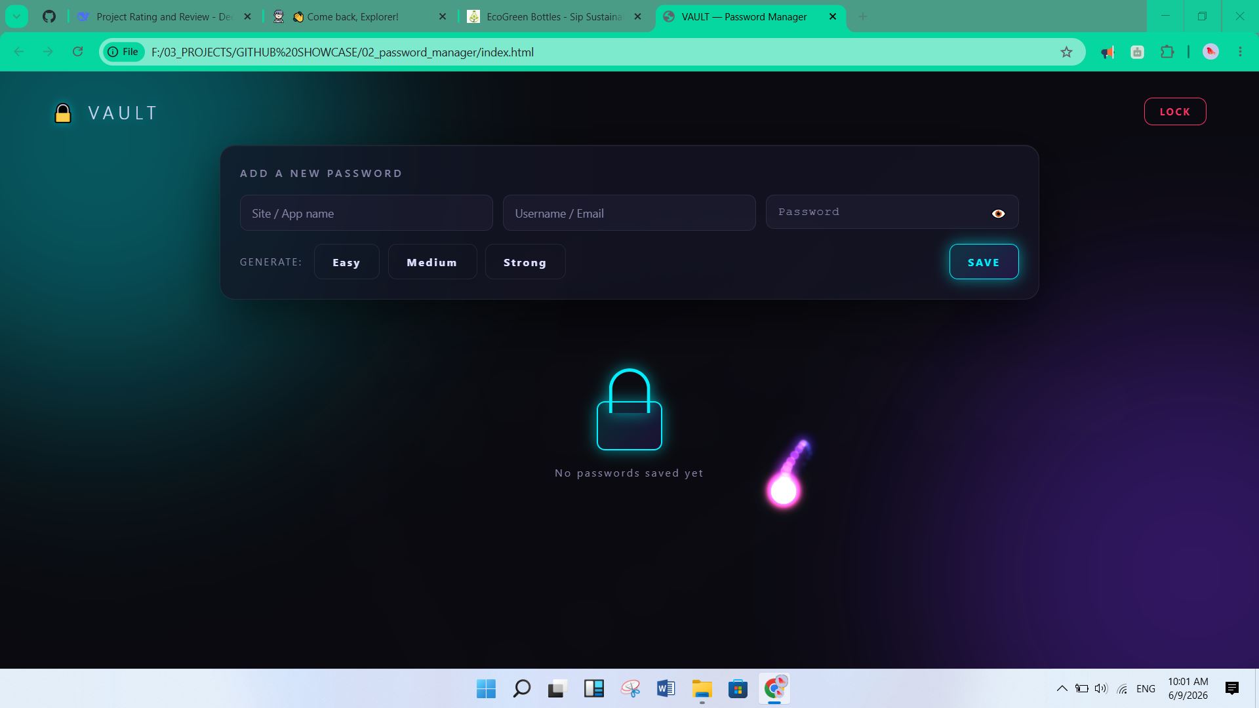Expand the tab search dropdown
Screen dimensions: 1259x708
(16, 16)
